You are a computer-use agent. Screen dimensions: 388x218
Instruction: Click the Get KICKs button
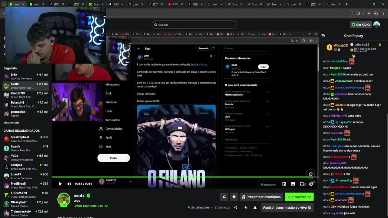(x=361, y=25)
